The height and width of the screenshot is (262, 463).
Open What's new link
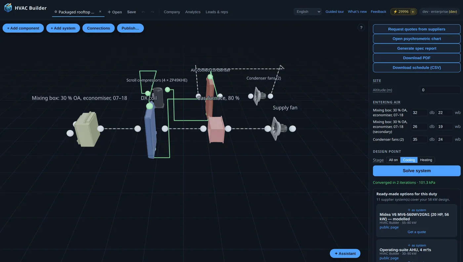[357, 12]
